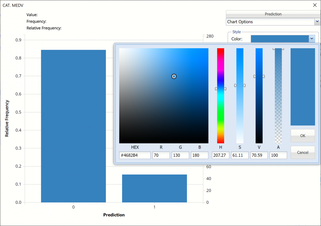Select the G value field

pyautogui.click(x=180, y=155)
